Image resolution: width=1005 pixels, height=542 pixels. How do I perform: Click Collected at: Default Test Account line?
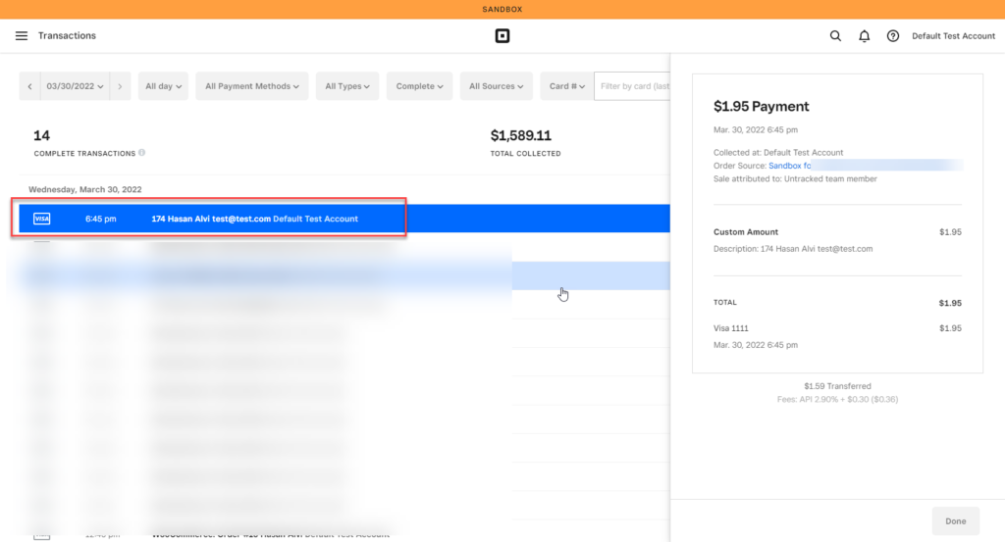pos(778,152)
